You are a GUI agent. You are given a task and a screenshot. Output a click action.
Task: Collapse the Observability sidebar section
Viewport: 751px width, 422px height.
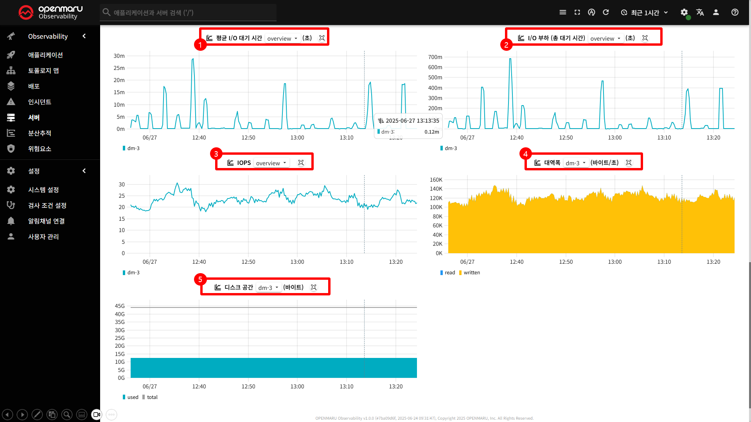click(x=84, y=36)
